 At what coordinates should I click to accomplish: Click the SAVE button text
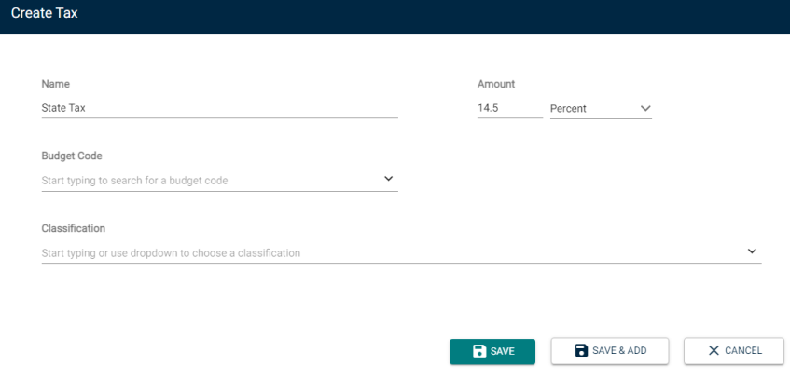tap(503, 351)
